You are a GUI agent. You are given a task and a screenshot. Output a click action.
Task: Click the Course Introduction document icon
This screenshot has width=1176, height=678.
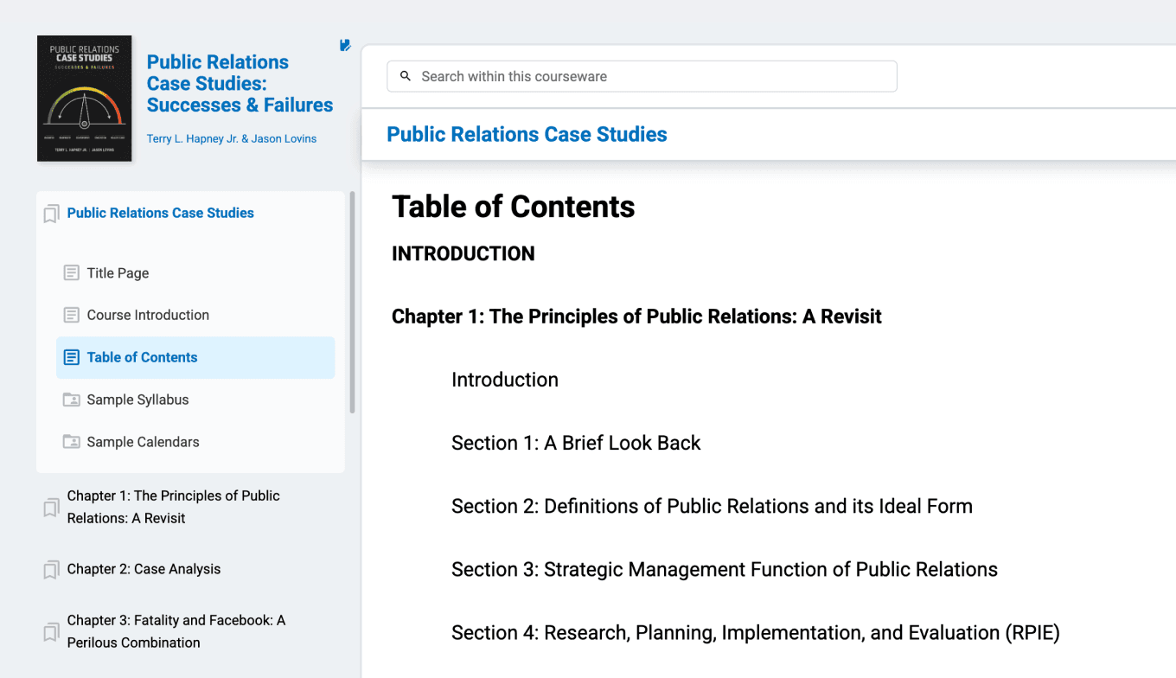pos(72,316)
